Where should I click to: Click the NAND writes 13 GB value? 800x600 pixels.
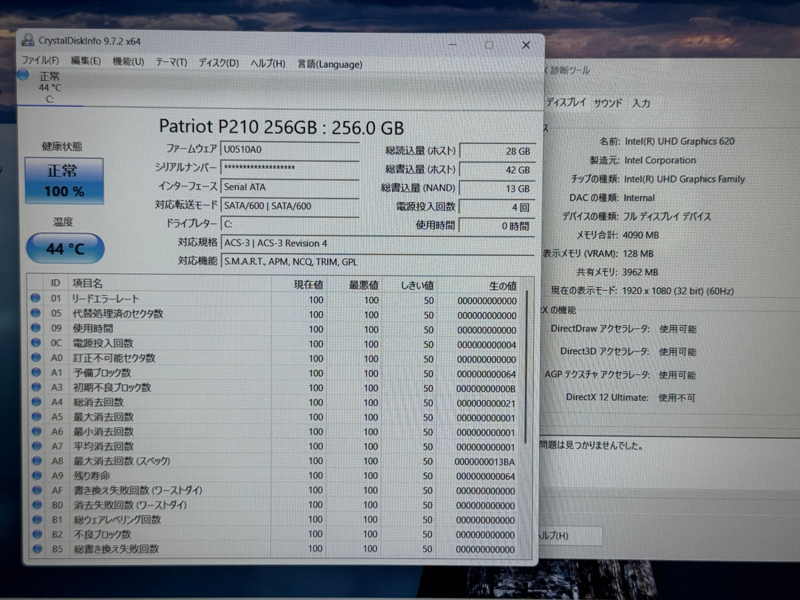click(x=497, y=189)
